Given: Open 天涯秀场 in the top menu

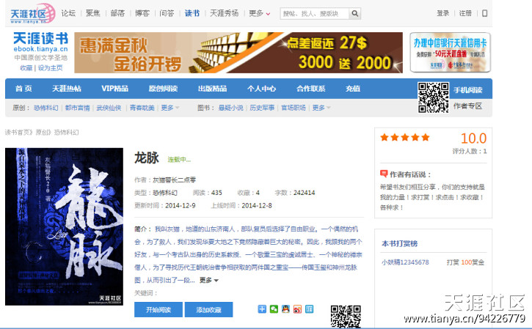Looking at the screenshot, I should (224, 13).
